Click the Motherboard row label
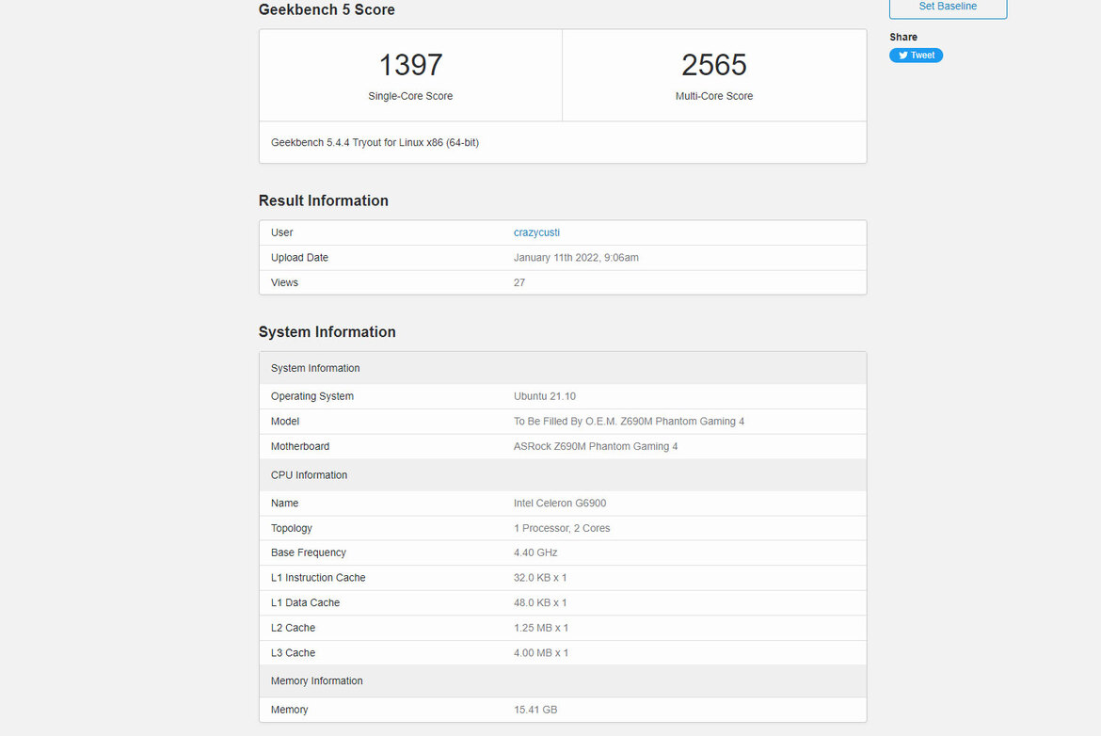The width and height of the screenshot is (1101, 736). tap(300, 447)
